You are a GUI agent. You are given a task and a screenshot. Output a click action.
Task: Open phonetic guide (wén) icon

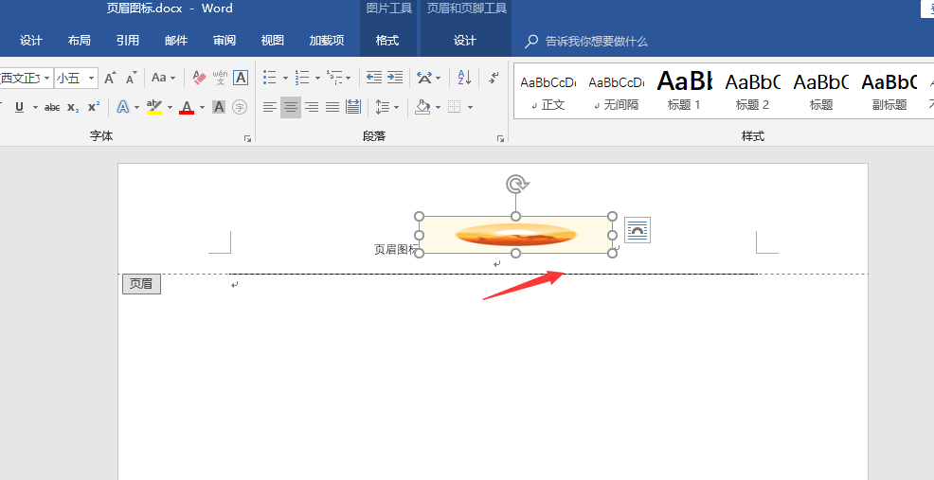point(220,78)
